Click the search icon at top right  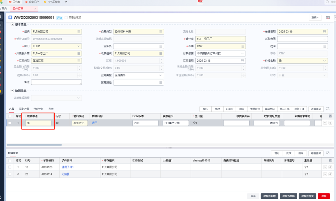327,2
